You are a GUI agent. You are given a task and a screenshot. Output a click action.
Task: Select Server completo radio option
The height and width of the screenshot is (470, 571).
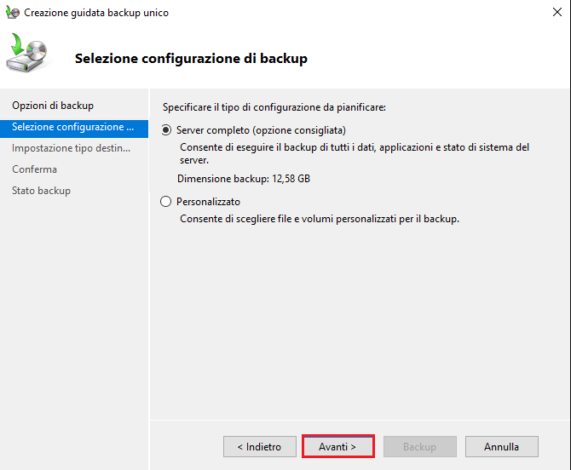coord(166,130)
